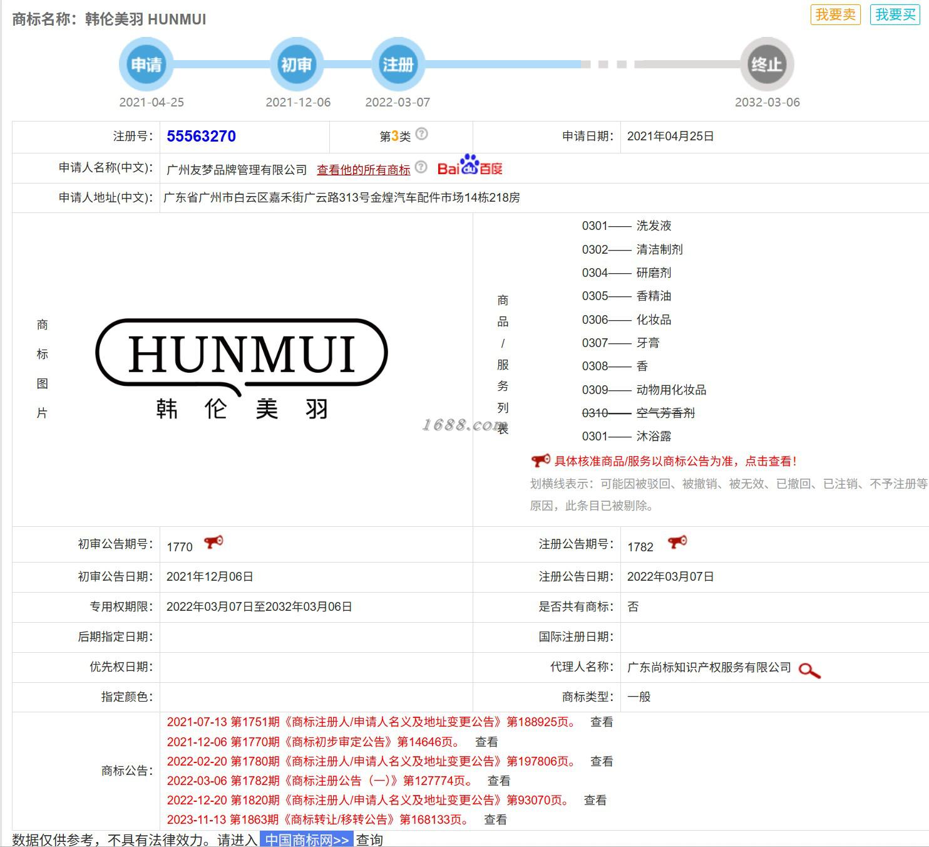Click agent name 广东尚标知识产权服务有限公司

click(709, 667)
